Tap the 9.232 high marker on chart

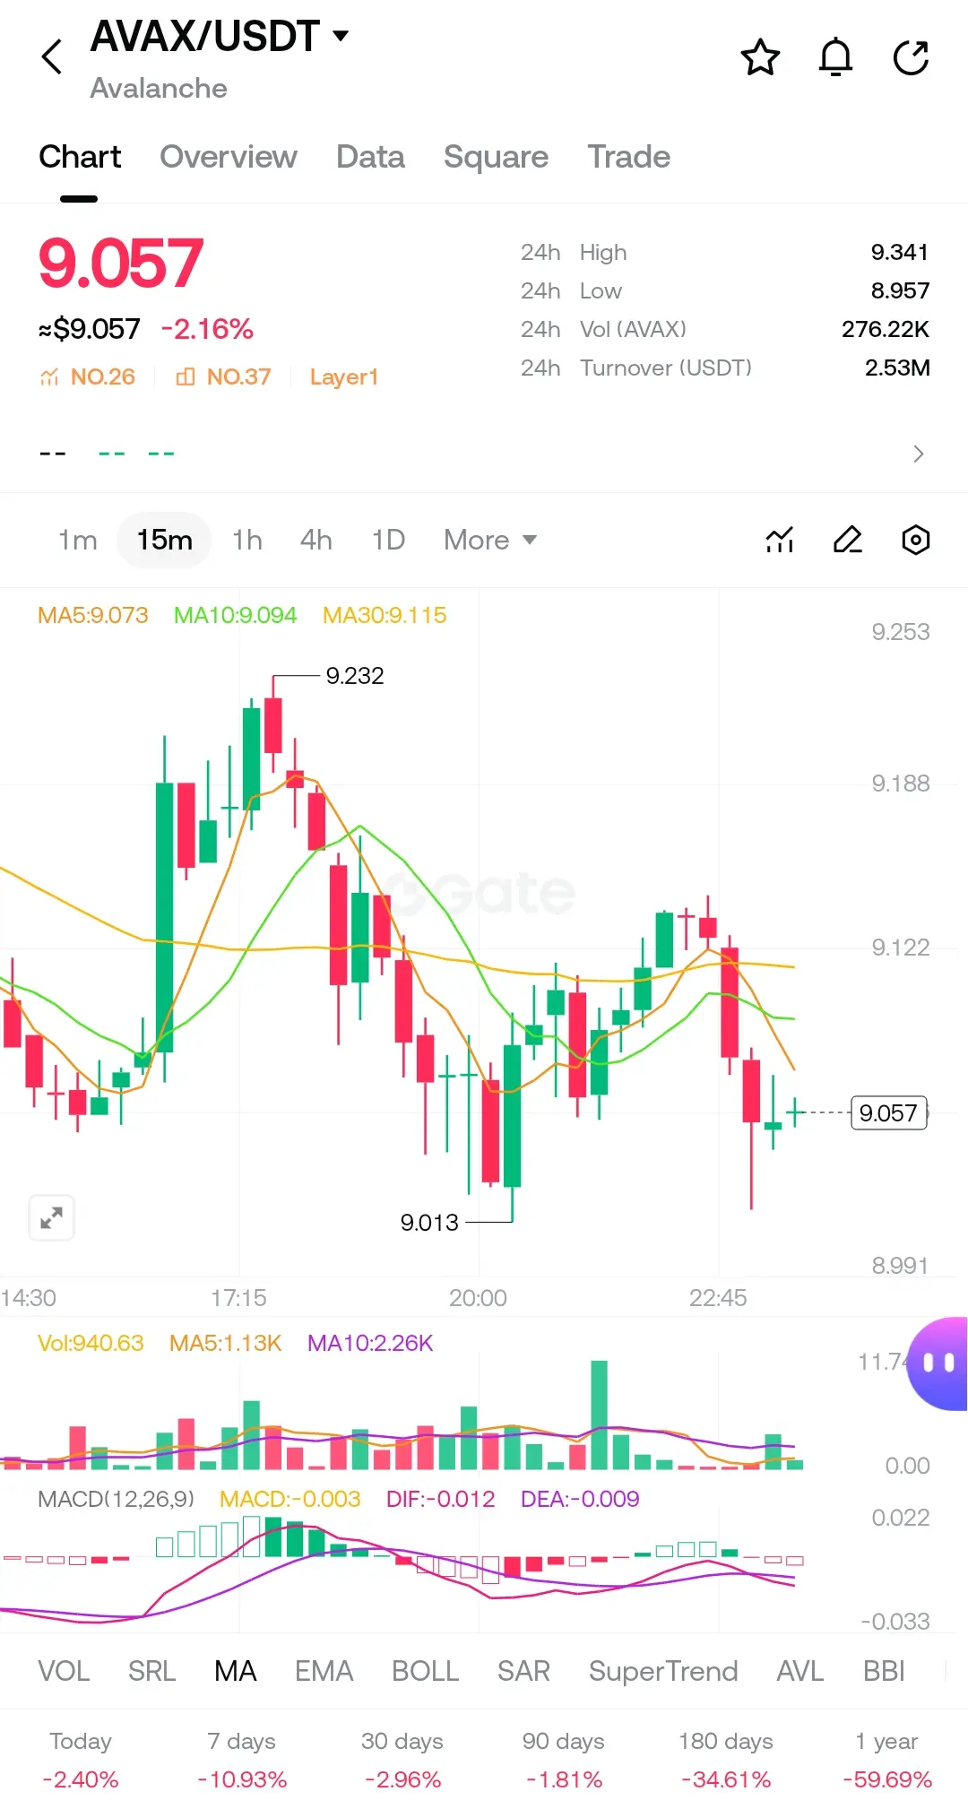(355, 675)
